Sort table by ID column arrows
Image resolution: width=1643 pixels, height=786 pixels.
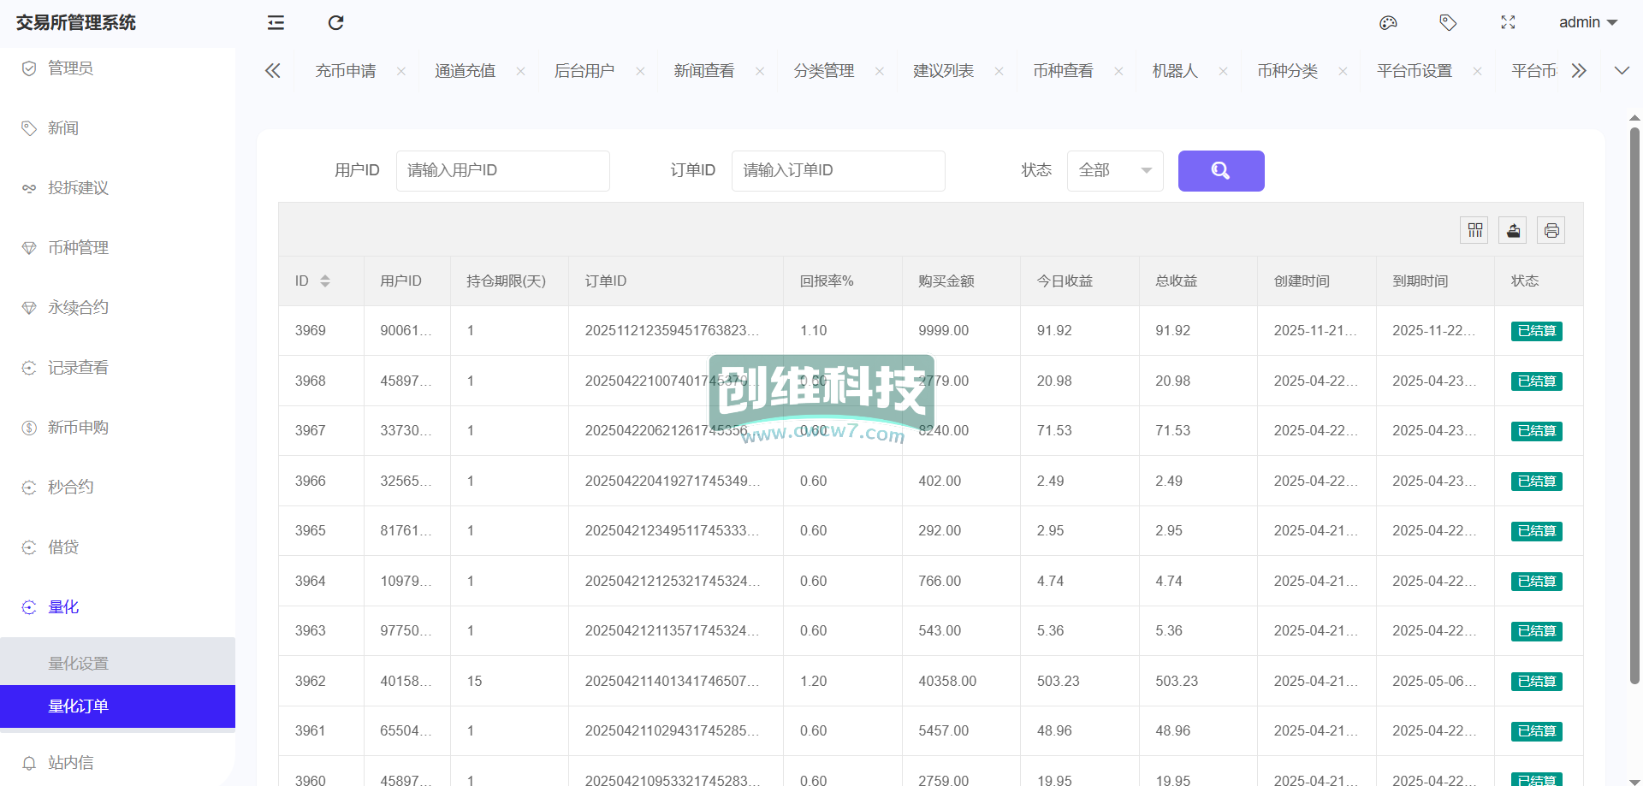(325, 281)
